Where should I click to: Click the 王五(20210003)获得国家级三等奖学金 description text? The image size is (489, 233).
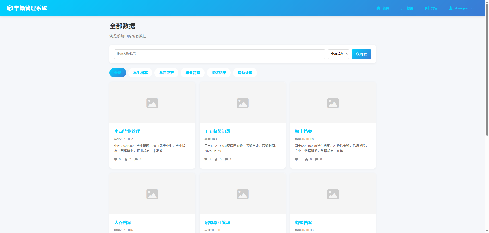pyautogui.click(x=240, y=148)
